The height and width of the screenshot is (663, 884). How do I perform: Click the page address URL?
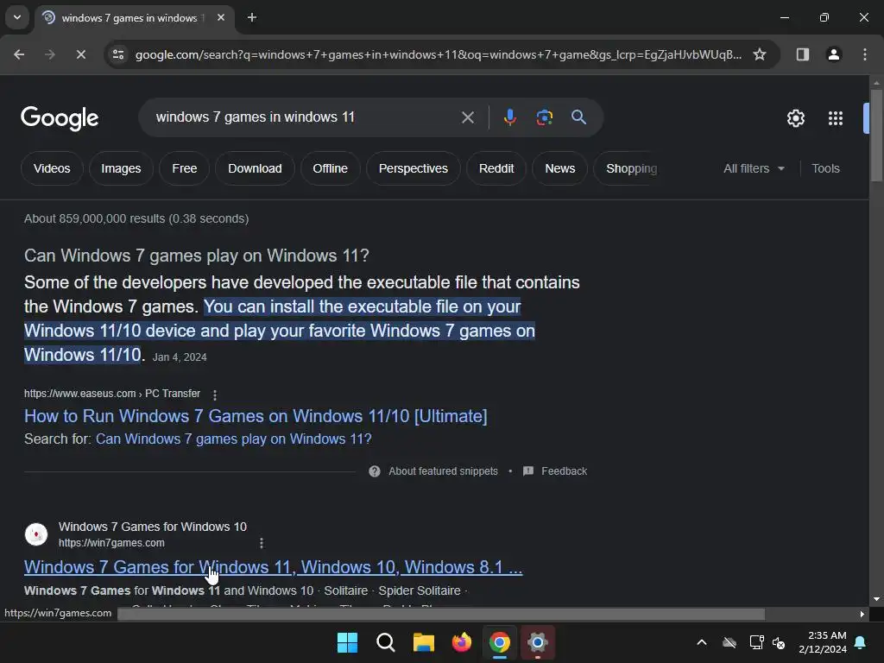pyautogui.click(x=439, y=54)
